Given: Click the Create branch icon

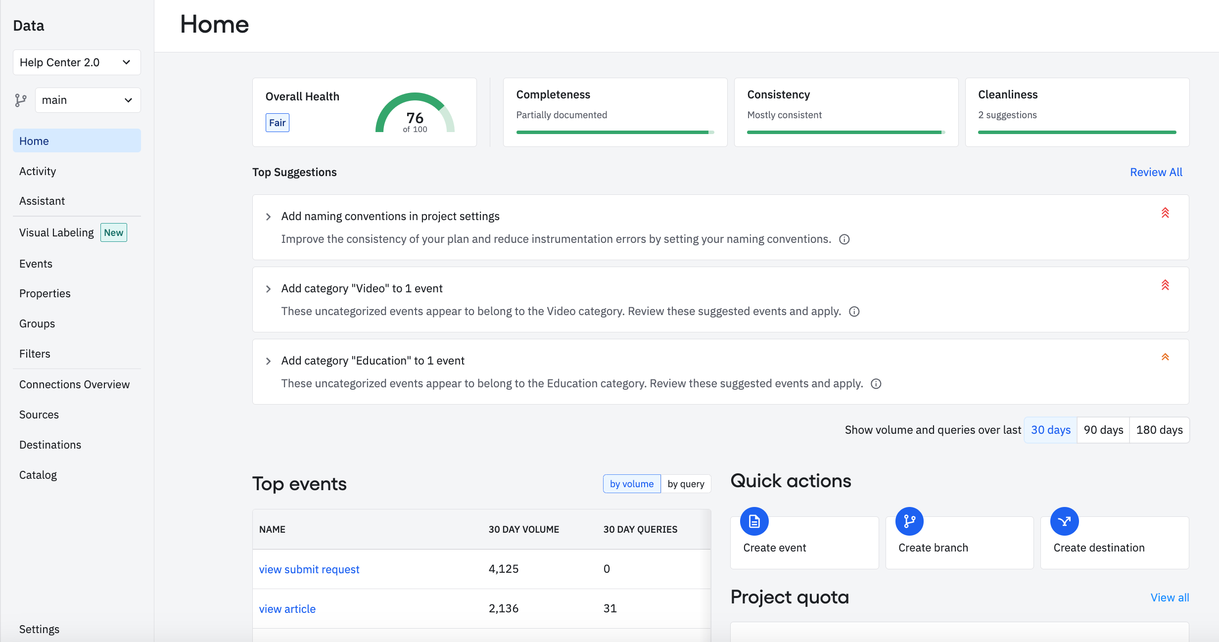Looking at the screenshot, I should (x=909, y=521).
